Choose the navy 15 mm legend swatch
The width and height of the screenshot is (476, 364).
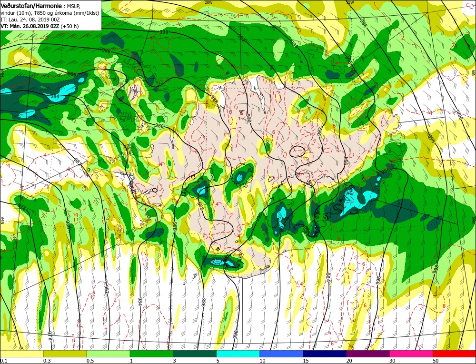325,354
